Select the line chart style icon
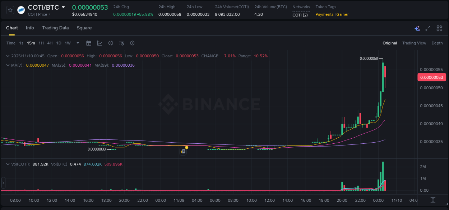Viewport: 449px width, 210px height. point(99,43)
